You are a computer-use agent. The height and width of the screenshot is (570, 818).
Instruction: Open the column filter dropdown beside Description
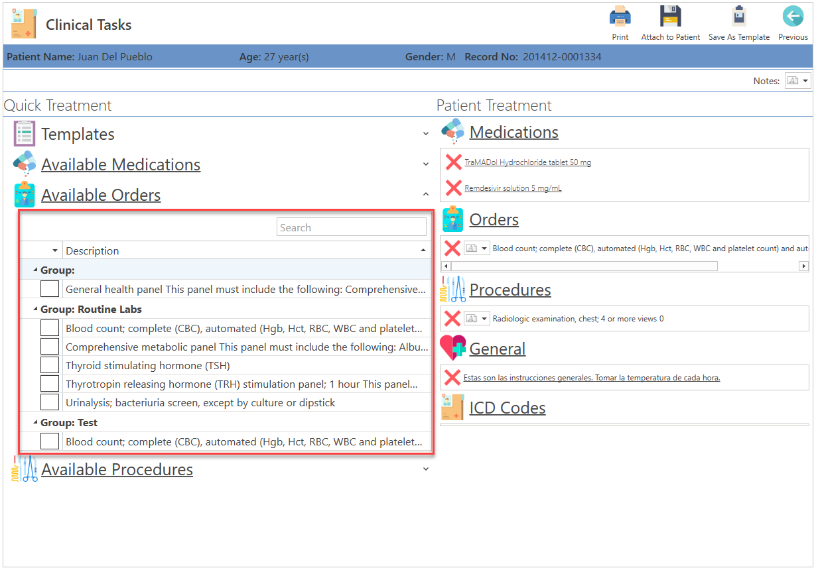pos(55,251)
